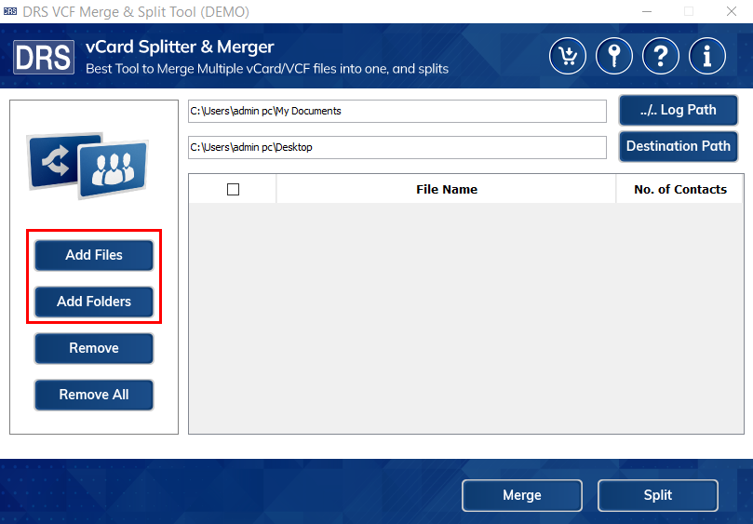The width and height of the screenshot is (753, 524).
Task: Show the About info icon
Action: click(x=706, y=56)
